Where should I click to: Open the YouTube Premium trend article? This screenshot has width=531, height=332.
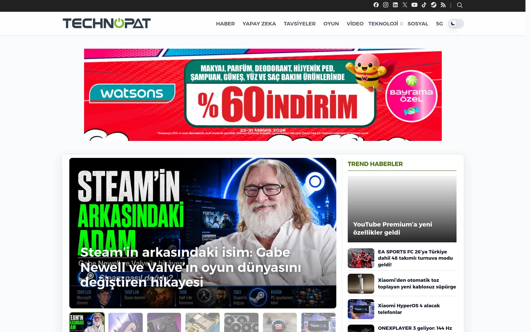[x=402, y=209]
